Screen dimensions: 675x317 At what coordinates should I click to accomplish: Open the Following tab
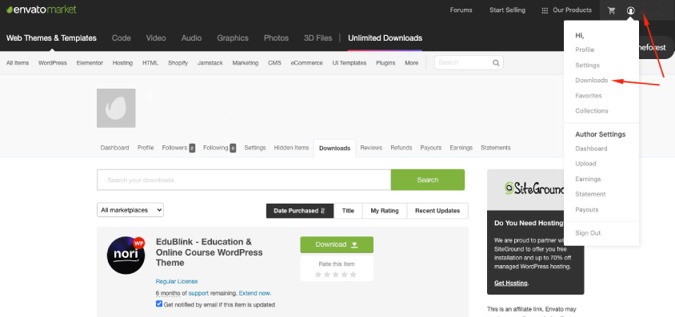(x=216, y=148)
